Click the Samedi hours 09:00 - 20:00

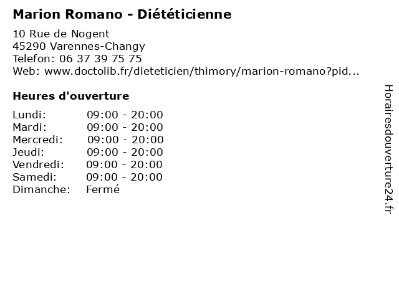pyautogui.click(x=124, y=177)
